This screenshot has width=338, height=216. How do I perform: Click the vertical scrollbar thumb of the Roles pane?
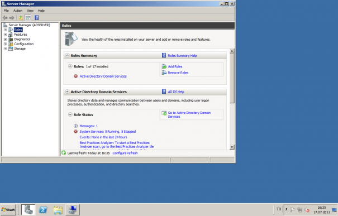tap(232, 78)
